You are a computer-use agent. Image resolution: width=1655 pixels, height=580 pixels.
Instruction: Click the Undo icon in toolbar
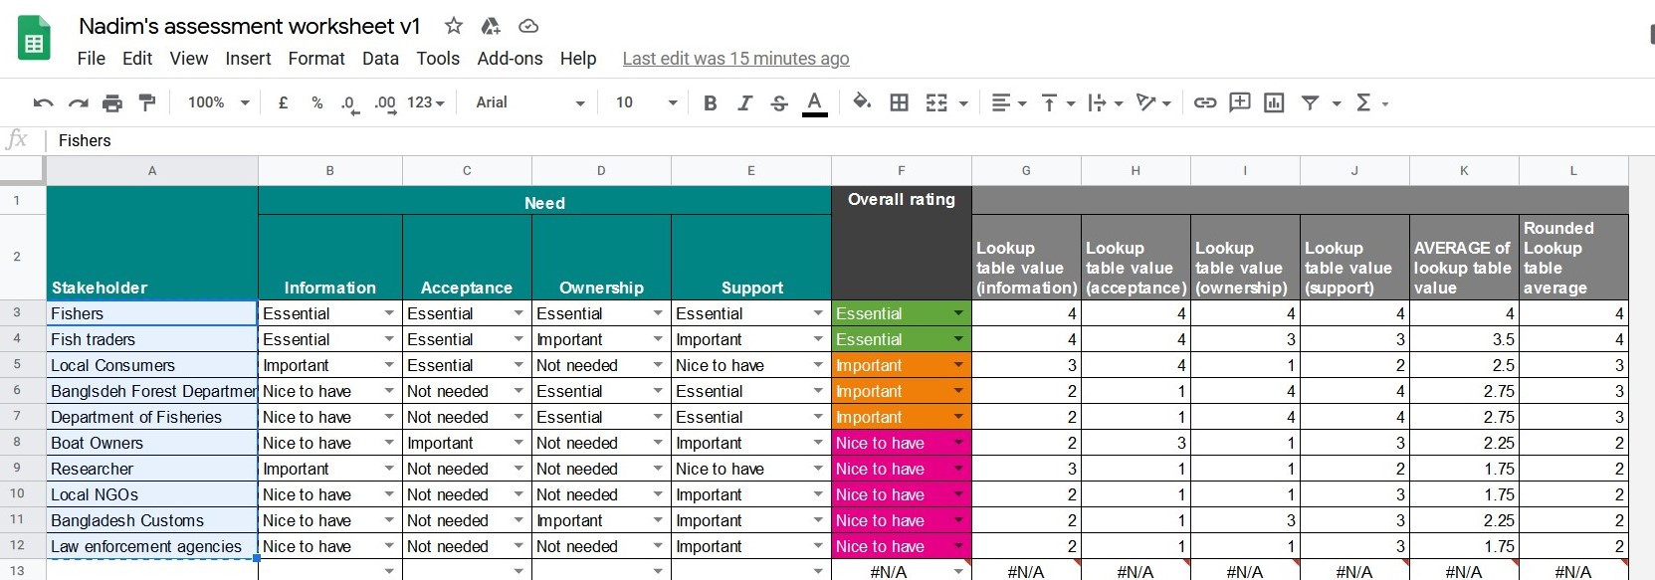pos(43,102)
